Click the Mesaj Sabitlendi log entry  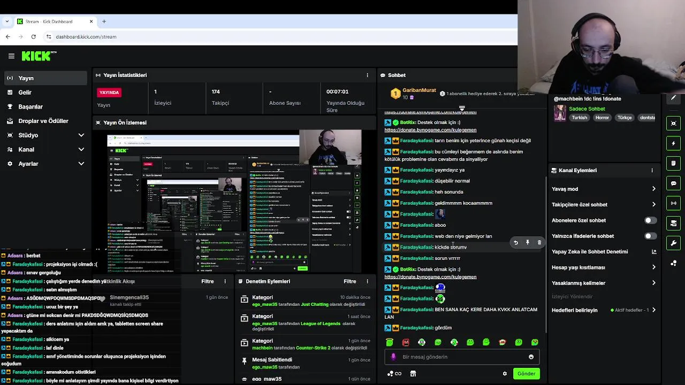click(x=306, y=364)
